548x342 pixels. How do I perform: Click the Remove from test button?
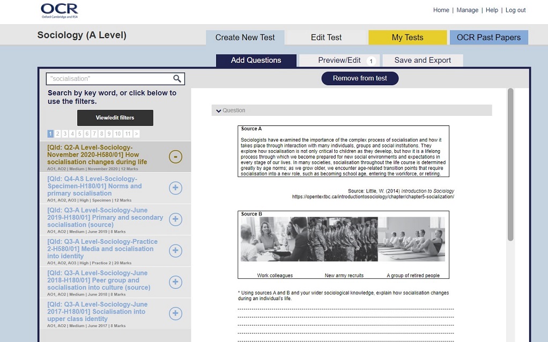pyautogui.click(x=360, y=78)
